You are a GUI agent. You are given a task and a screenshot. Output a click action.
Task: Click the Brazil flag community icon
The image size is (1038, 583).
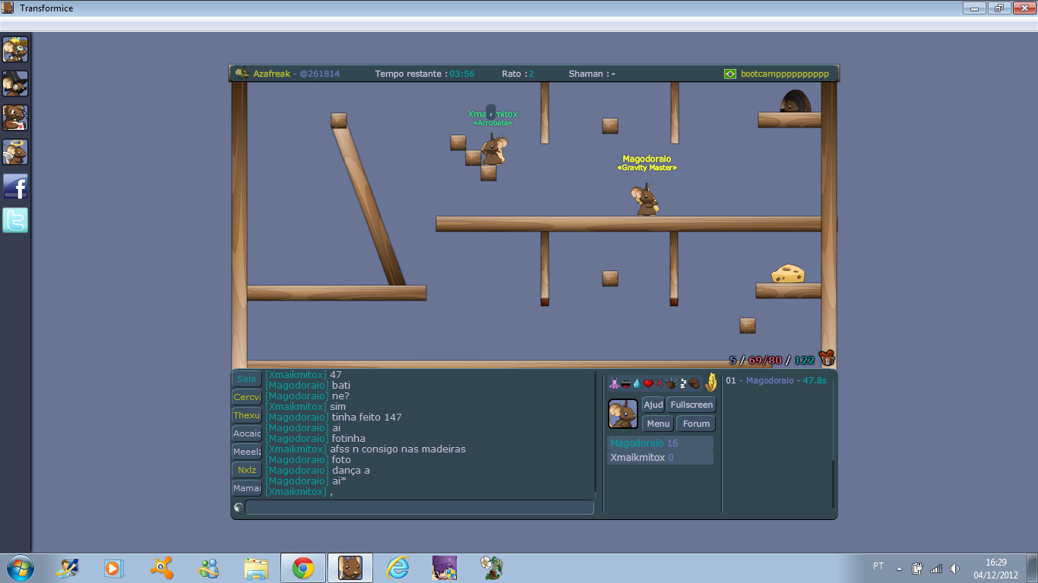(730, 74)
